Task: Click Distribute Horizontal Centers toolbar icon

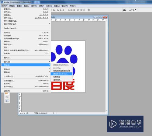Action: pyautogui.click(x=81, y=10)
